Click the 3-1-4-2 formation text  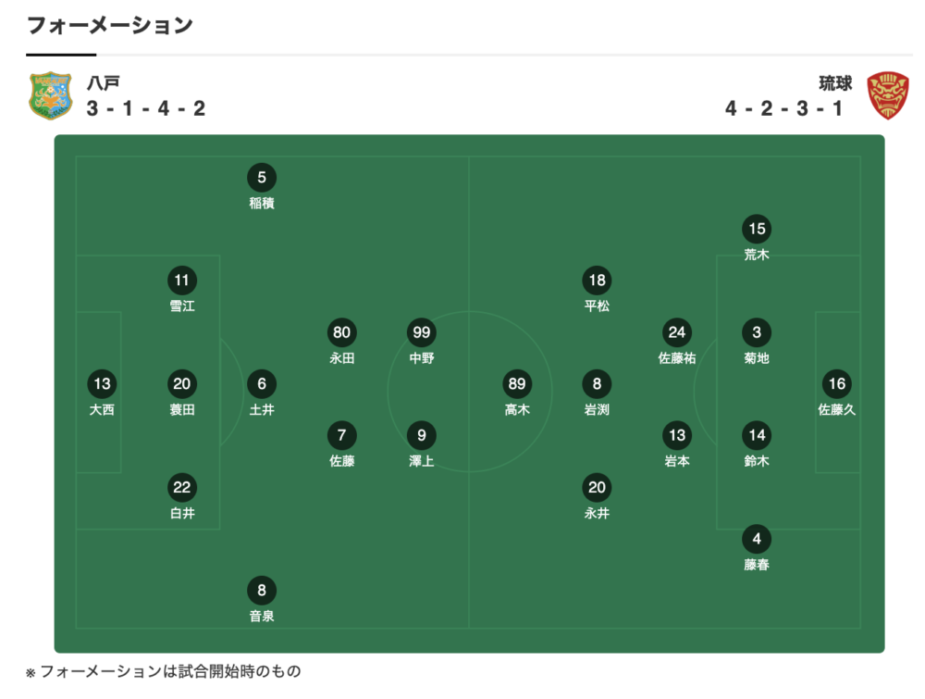pos(146,108)
